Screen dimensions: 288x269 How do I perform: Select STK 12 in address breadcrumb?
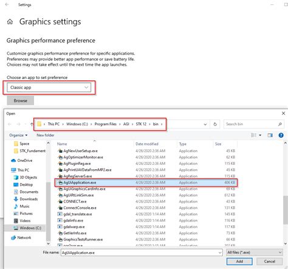pyautogui.click(x=141, y=124)
